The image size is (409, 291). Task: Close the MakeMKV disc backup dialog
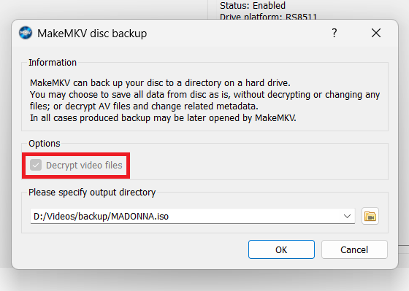[376, 33]
